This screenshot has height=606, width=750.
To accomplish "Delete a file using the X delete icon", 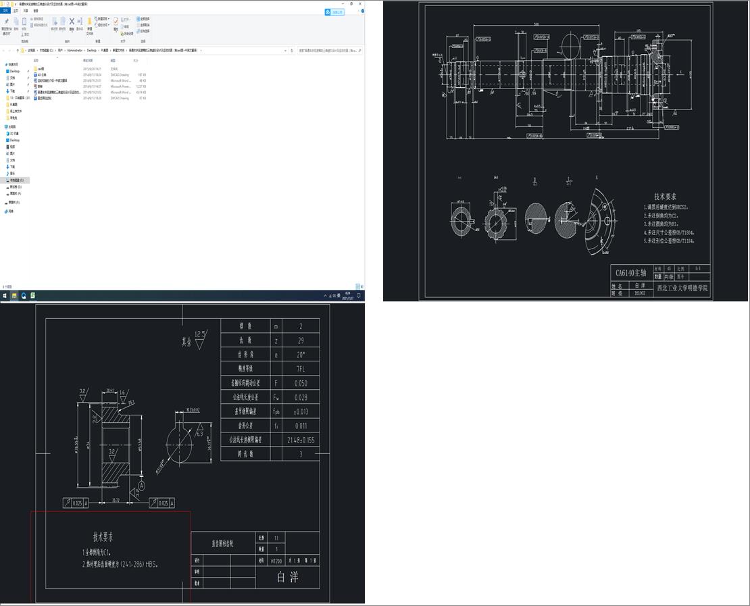I will point(71,21).
